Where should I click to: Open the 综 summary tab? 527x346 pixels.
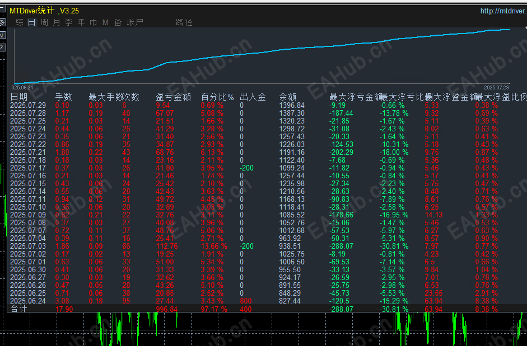[20, 22]
